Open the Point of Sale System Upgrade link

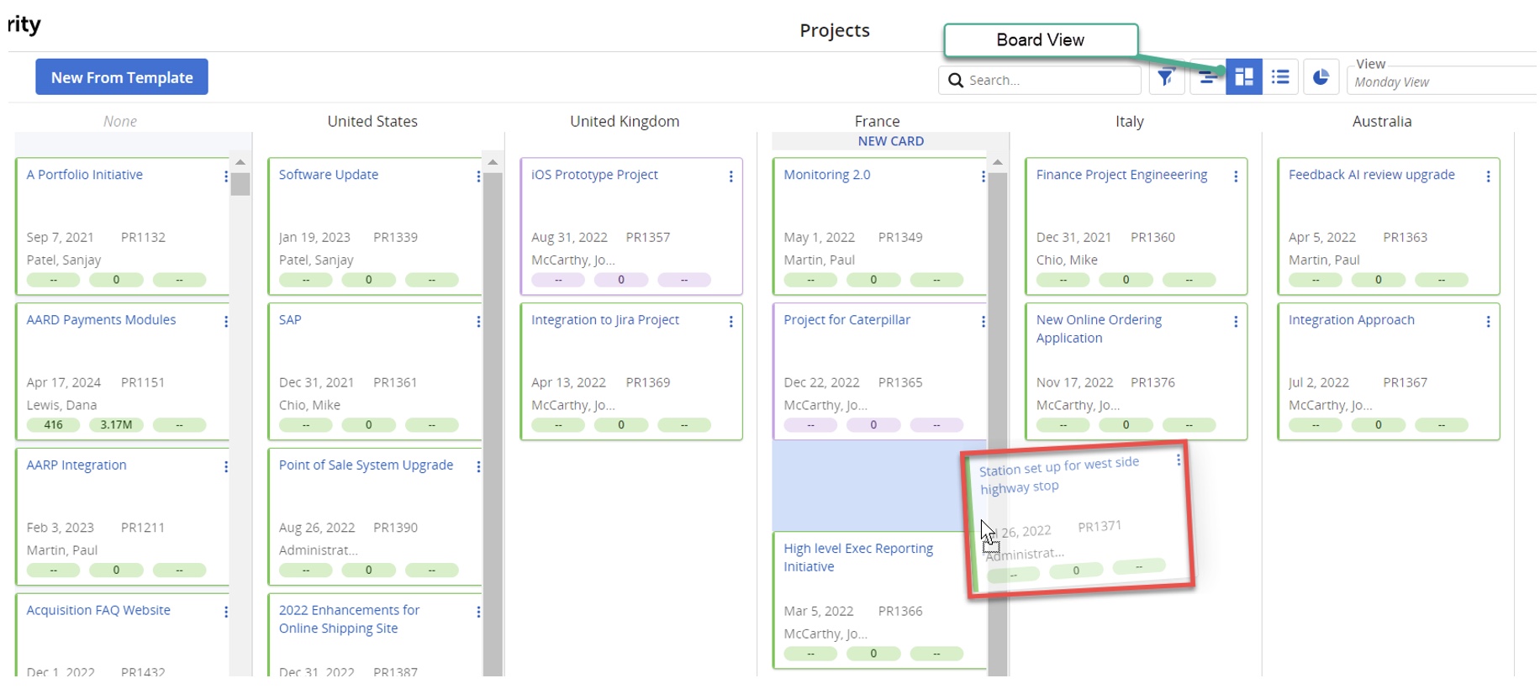click(366, 465)
